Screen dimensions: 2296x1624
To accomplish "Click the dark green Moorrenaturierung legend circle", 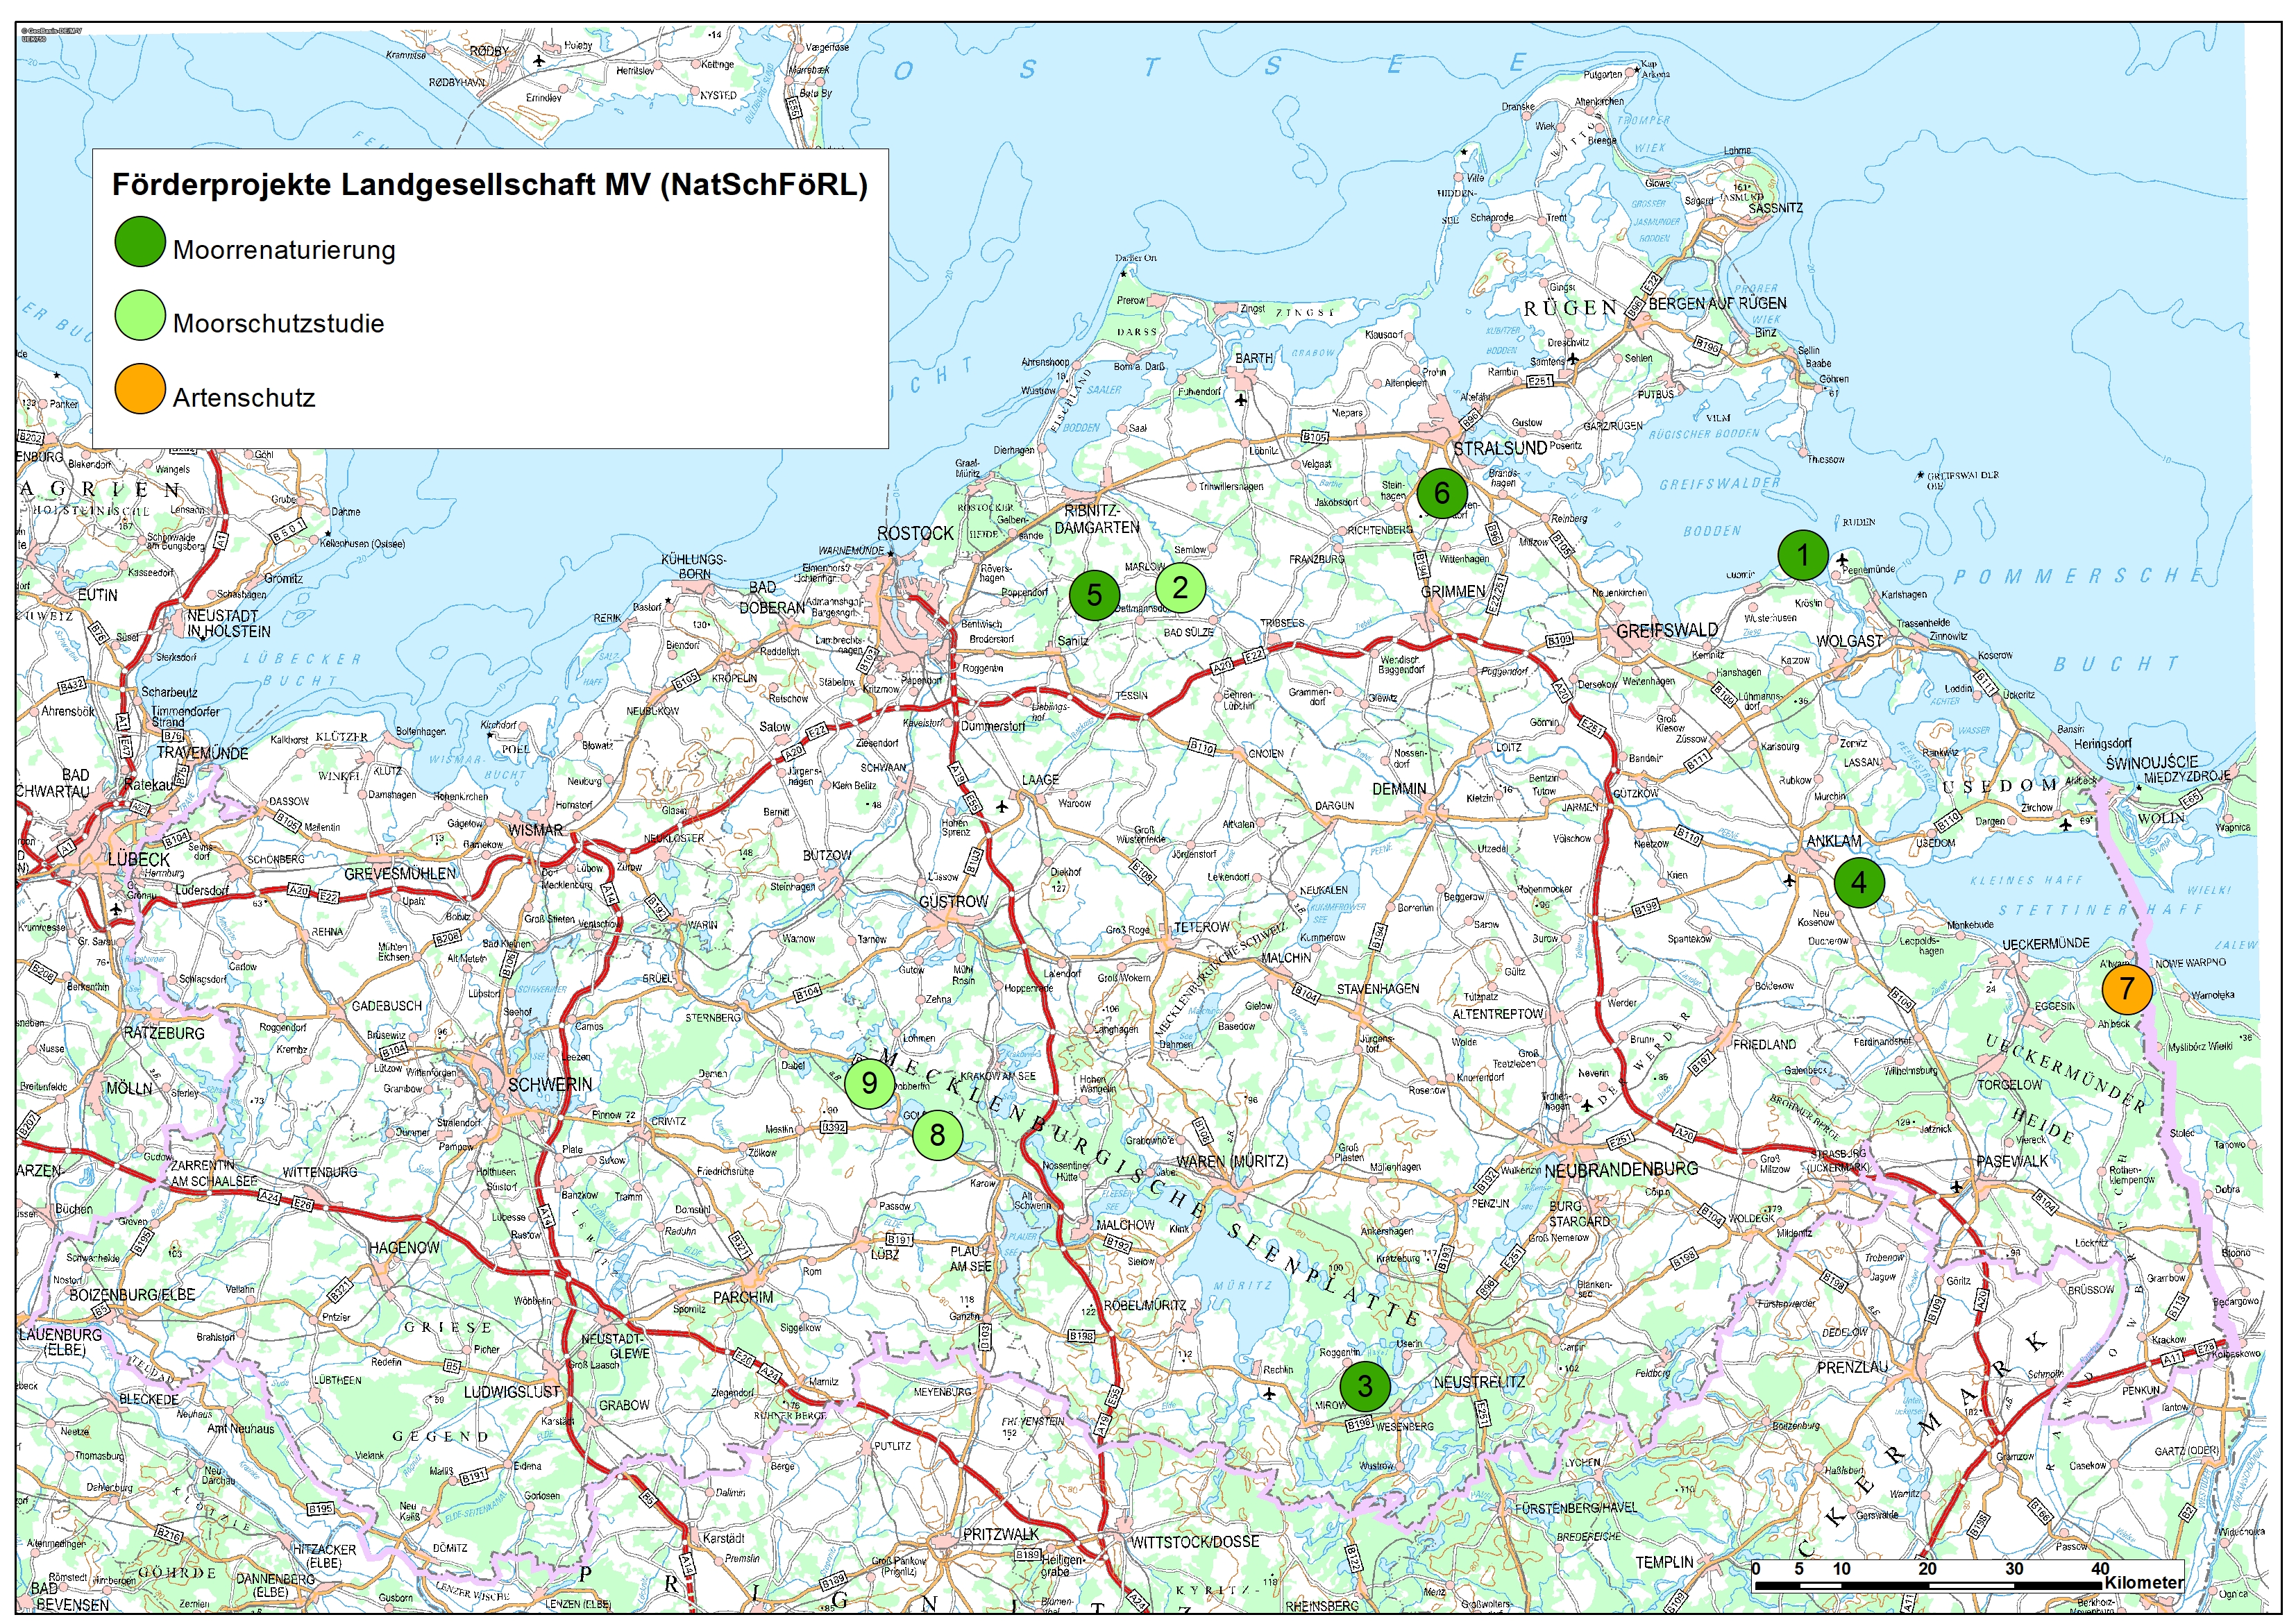I will pyautogui.click(x=140, y=242).
